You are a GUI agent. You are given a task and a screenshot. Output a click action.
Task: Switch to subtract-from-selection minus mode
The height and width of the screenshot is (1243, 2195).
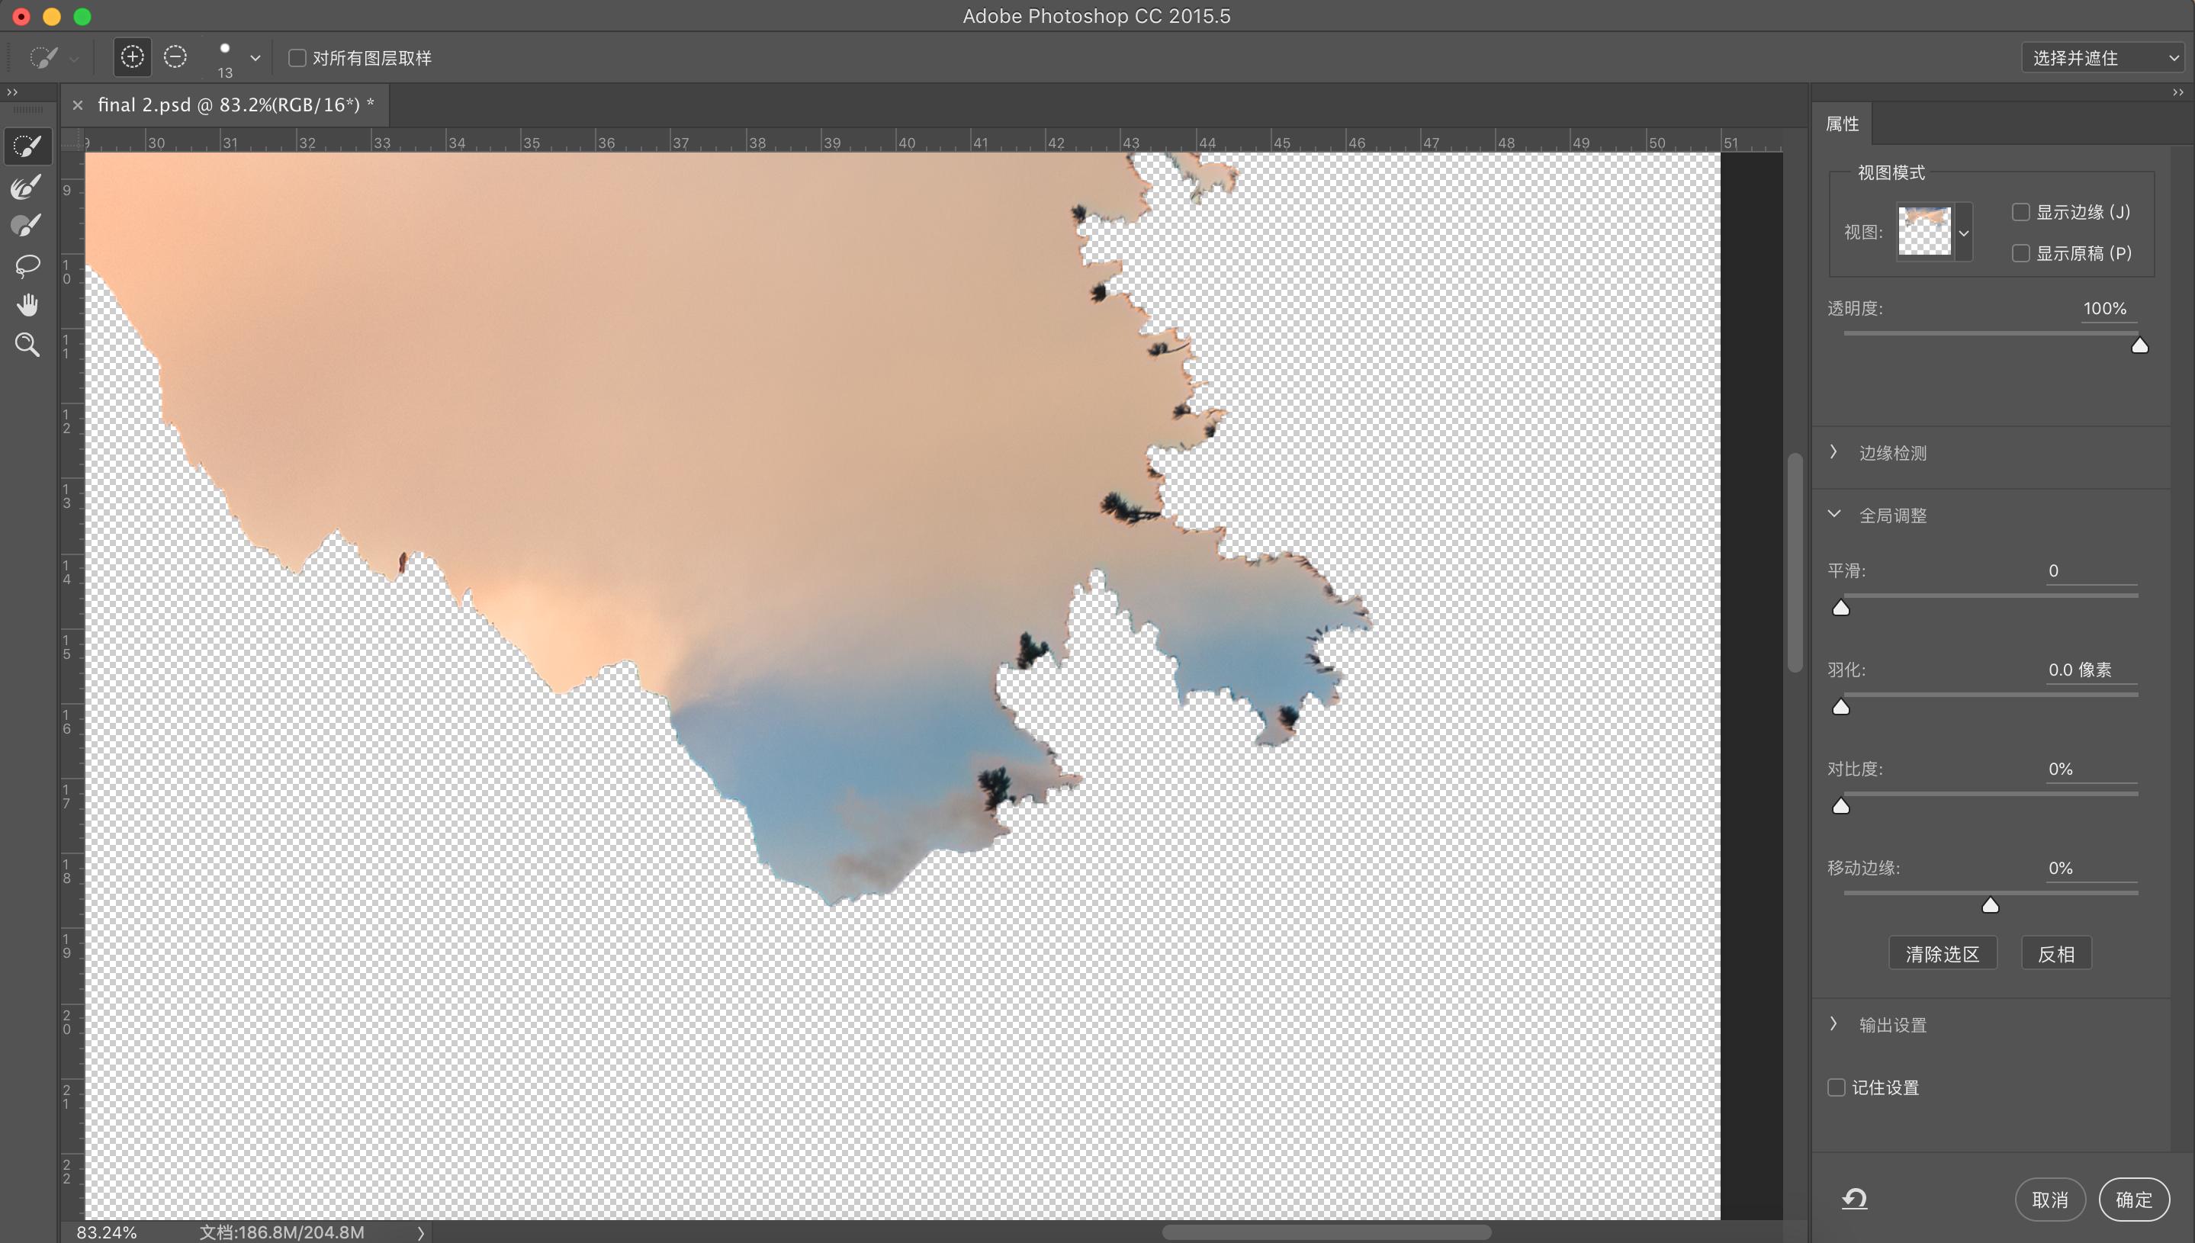(x=175, y=57)
